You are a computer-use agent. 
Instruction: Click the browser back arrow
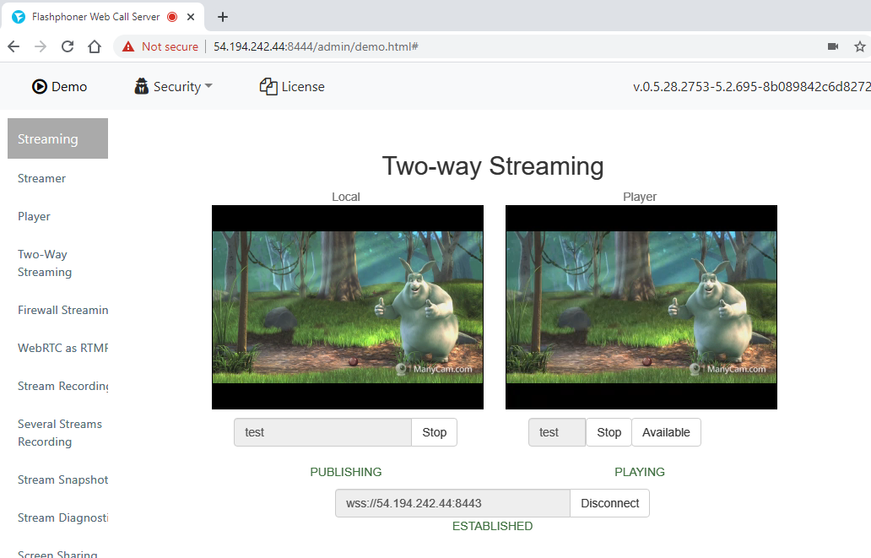point(14,46)
